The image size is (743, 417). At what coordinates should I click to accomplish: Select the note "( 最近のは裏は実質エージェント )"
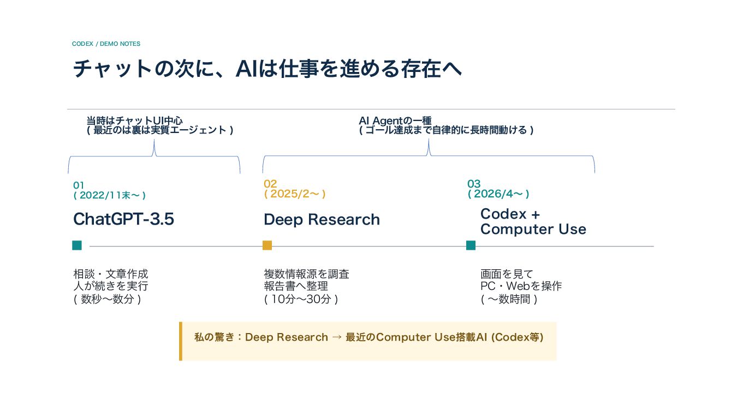(160, 130)
